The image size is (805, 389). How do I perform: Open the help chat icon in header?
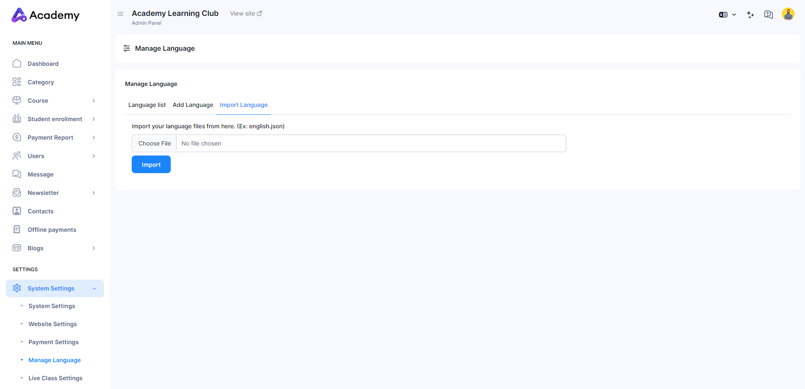tap(768, 15)
